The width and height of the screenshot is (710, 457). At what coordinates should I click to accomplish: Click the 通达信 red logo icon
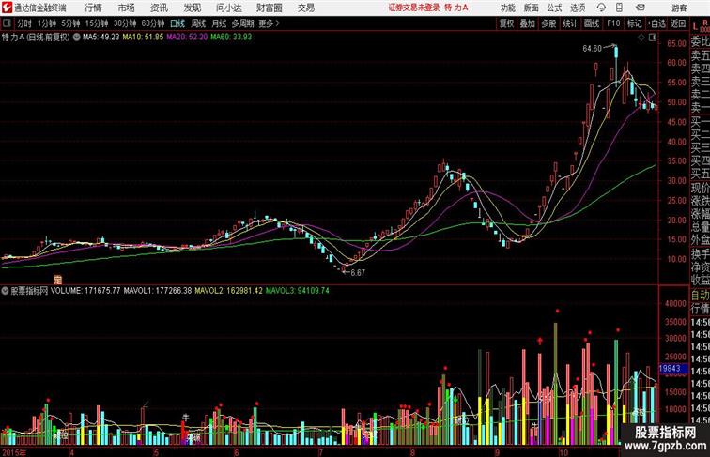tap(7, 8)
